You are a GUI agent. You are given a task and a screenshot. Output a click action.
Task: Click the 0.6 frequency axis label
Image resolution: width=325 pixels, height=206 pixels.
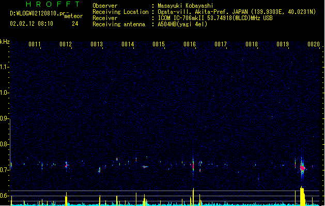[x=5, y=196]
